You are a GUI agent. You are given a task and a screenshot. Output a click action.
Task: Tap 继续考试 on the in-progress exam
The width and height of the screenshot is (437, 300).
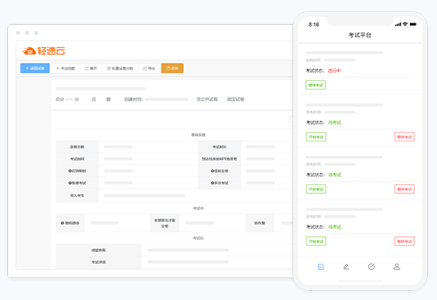point(316,85)
